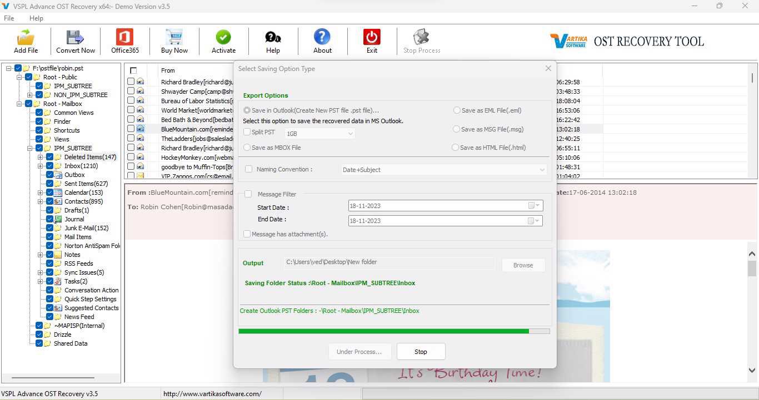
Task: Enable the Naming Convention checkbox
Action: 248,169
